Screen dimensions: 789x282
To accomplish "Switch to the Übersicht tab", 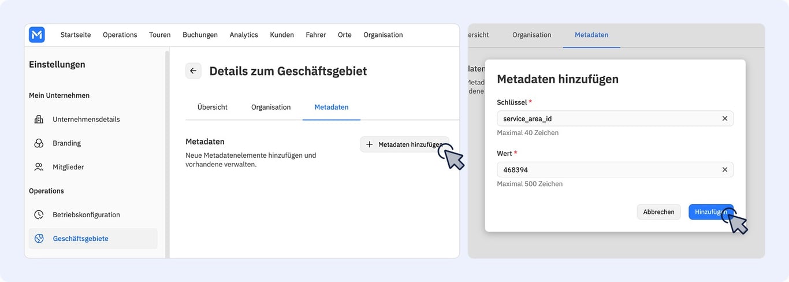I will tap(213, 107).
